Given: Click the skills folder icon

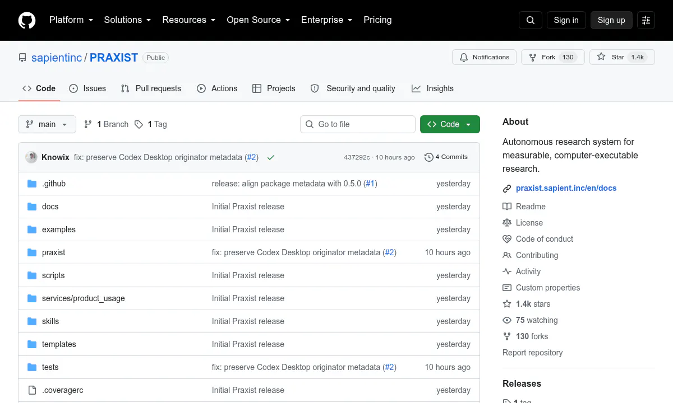Looking at the screenshot, I should point(32,321).
